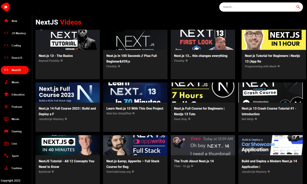Focus the Search input field
This screenshot has height=184, width=307.
(258, 7)
